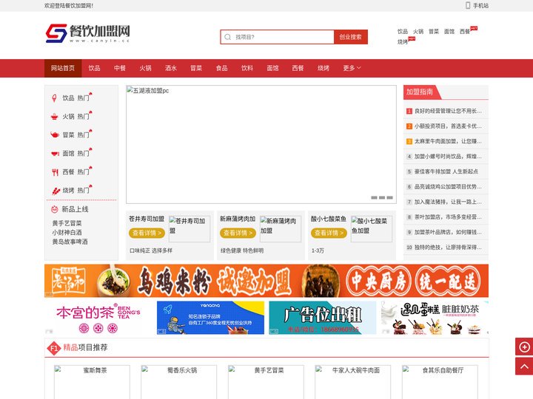Click the rank 2 badge in 加盟指南
Image resolution: width=533 pixels, height=399 pixels.
click(409, 126)
